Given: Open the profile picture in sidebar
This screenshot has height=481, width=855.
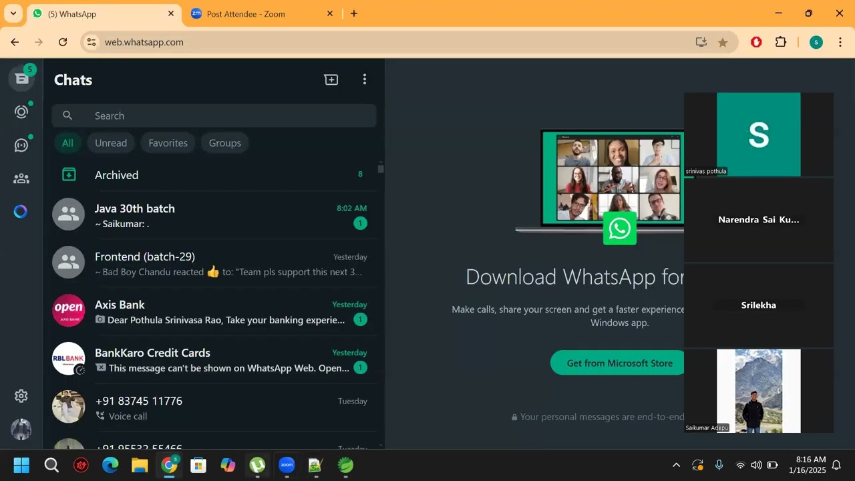Looking at the screenshot, I should [21, 429].
